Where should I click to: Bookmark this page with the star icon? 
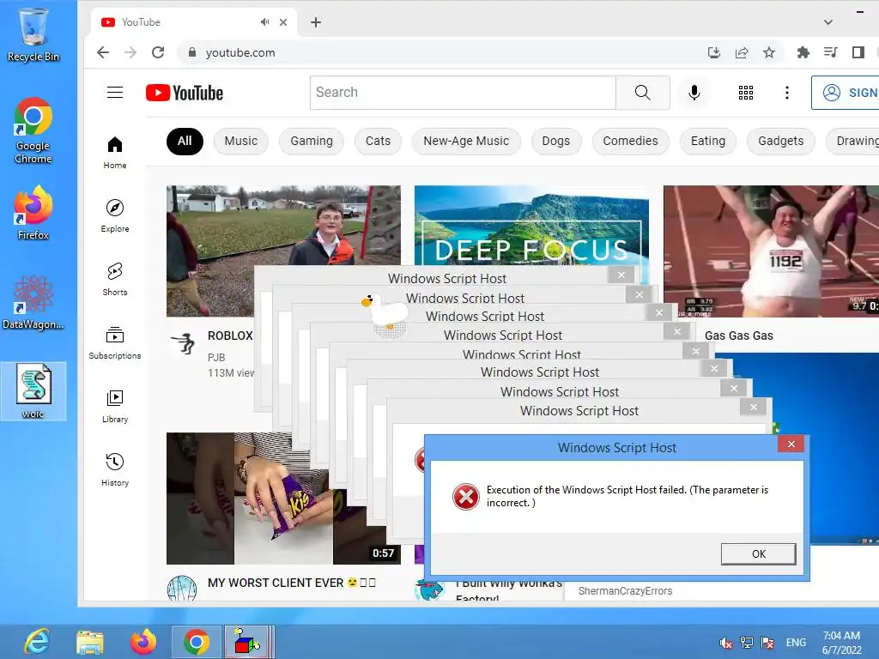click(769, 52)
